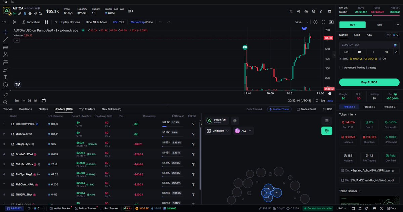Expand Display Options dropdown

[67, 22]
